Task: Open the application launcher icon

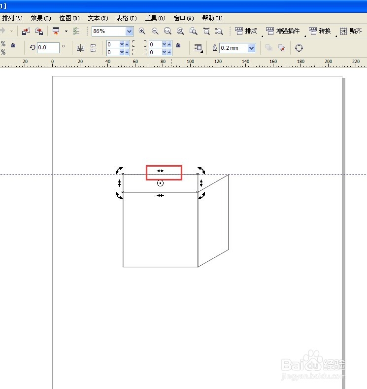Action: tap(56, 31)
